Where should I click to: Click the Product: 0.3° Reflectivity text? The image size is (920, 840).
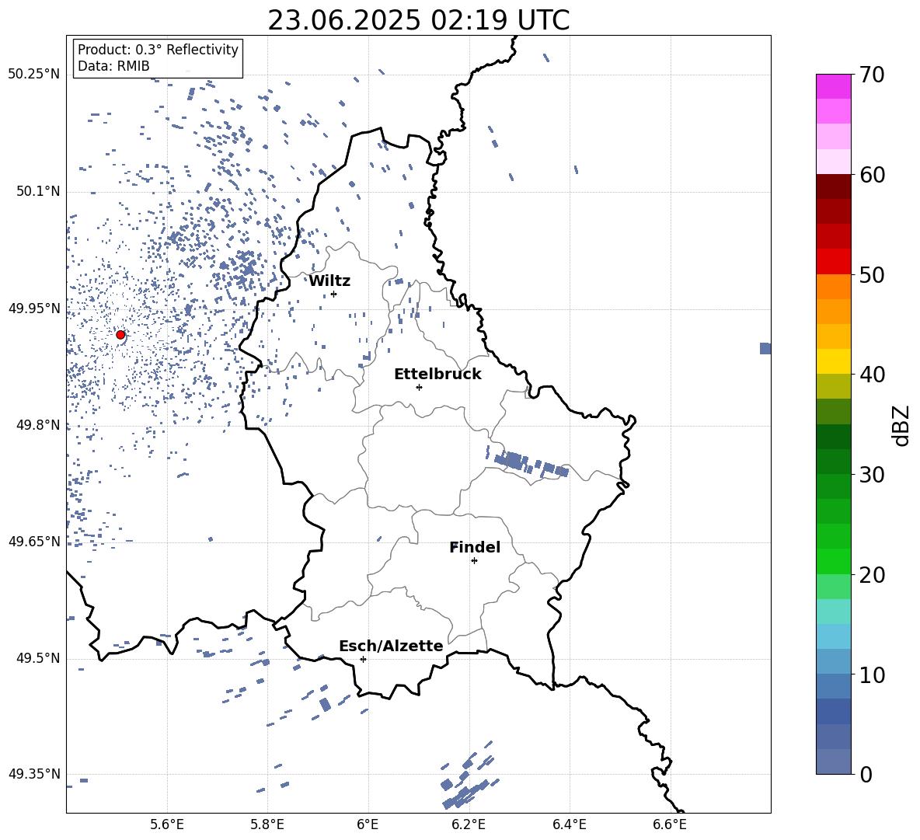158,49
